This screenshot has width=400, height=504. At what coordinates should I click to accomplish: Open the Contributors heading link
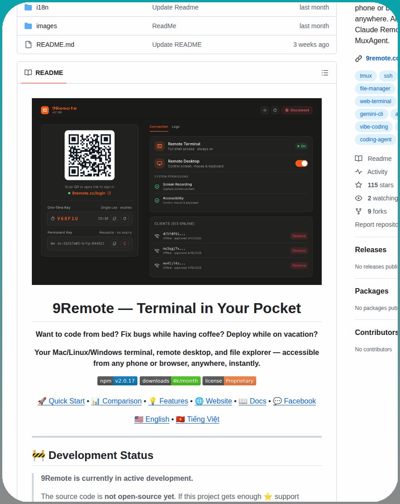pyautogui.click(x=376, y=332)
